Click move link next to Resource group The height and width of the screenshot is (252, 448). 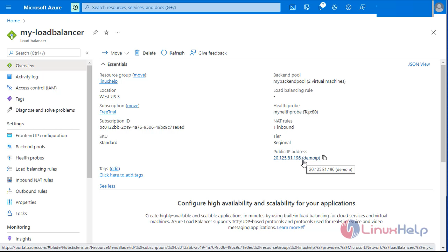[139, 75]
